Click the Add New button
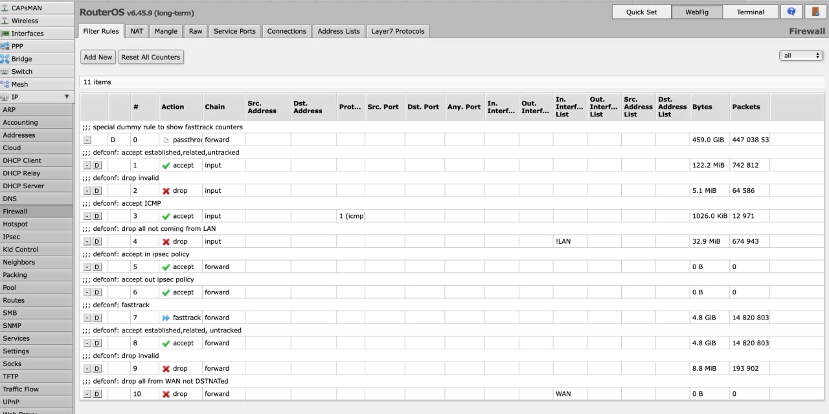 click(x=98, y=57)
